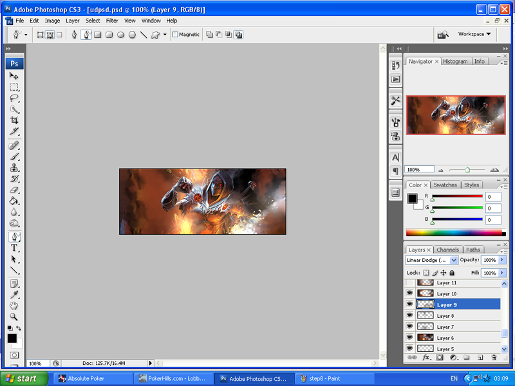The image size is (515, 386).
Task: Add a layer mask
Action: tap(440, 358)
